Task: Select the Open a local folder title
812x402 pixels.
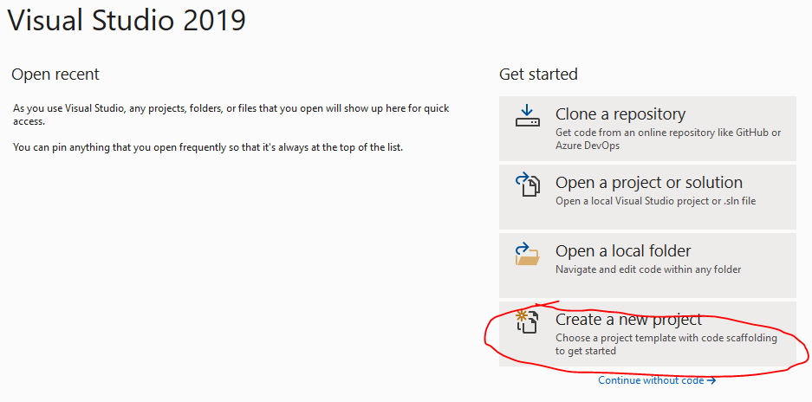Action: click(x=623, y=250)
